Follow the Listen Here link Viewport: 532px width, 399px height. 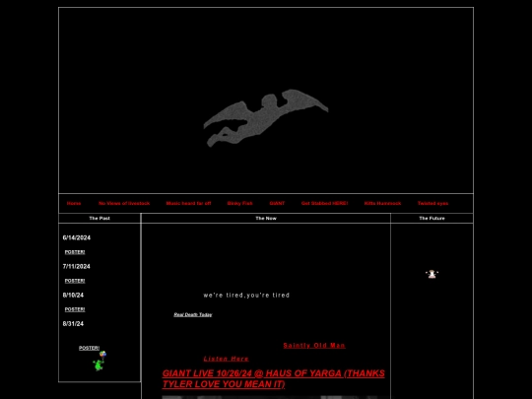pos(226,359)
